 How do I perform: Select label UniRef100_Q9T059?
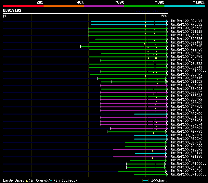(187, 82)
